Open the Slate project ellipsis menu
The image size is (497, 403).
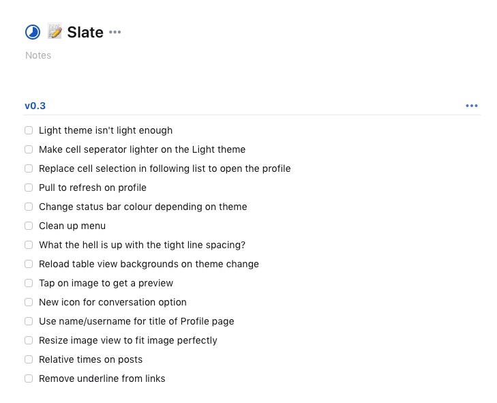coord(115,31)
